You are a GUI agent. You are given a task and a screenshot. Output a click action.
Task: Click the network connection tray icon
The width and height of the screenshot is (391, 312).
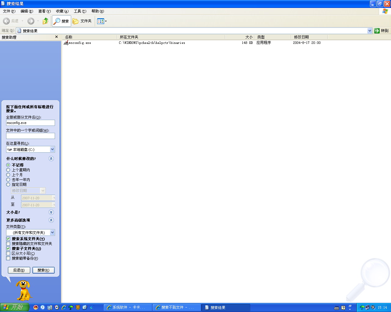(x=367, y=308)
